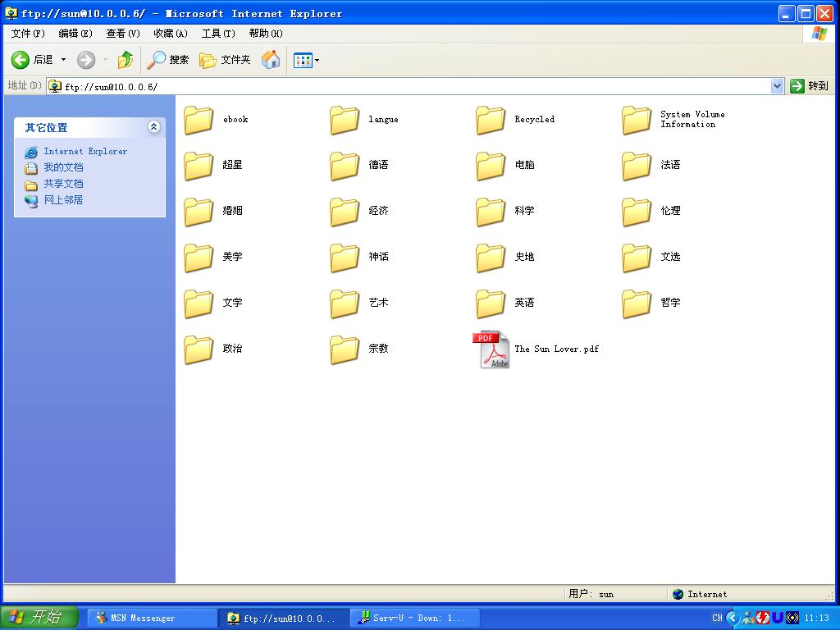The width and height of the screenshot is (840, 630).
Task: Open the 工具(T) menu
Action: (218, 34)
